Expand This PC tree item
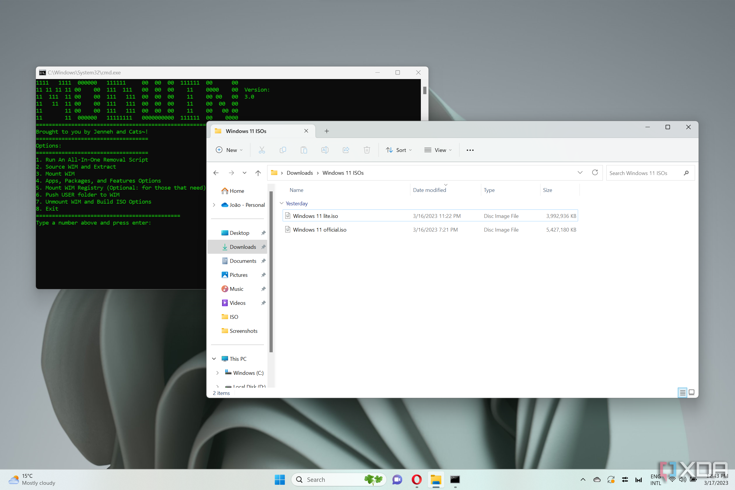 [x=214, y=359]
